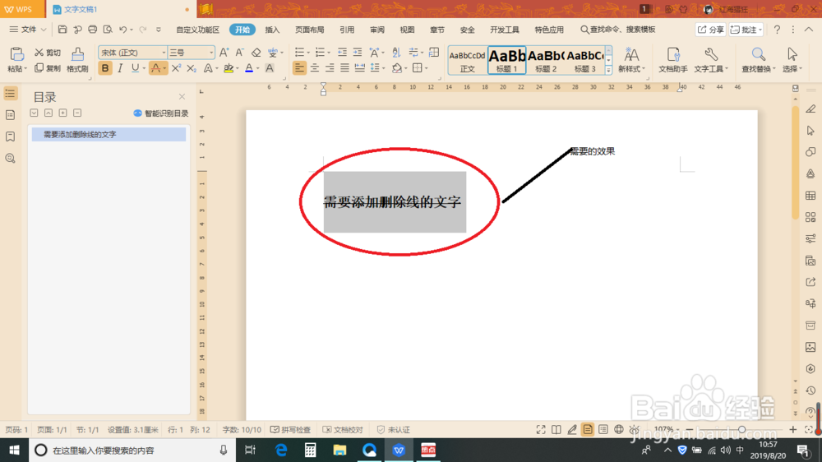This screenshot has height=462, width=822.
Task: Toggle superscript formatting
Action: pos(176,68)
